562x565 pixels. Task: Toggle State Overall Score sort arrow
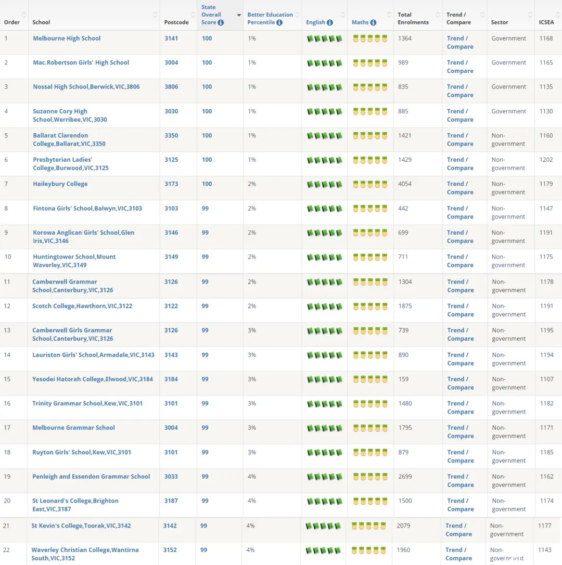(x=239, y=15)
